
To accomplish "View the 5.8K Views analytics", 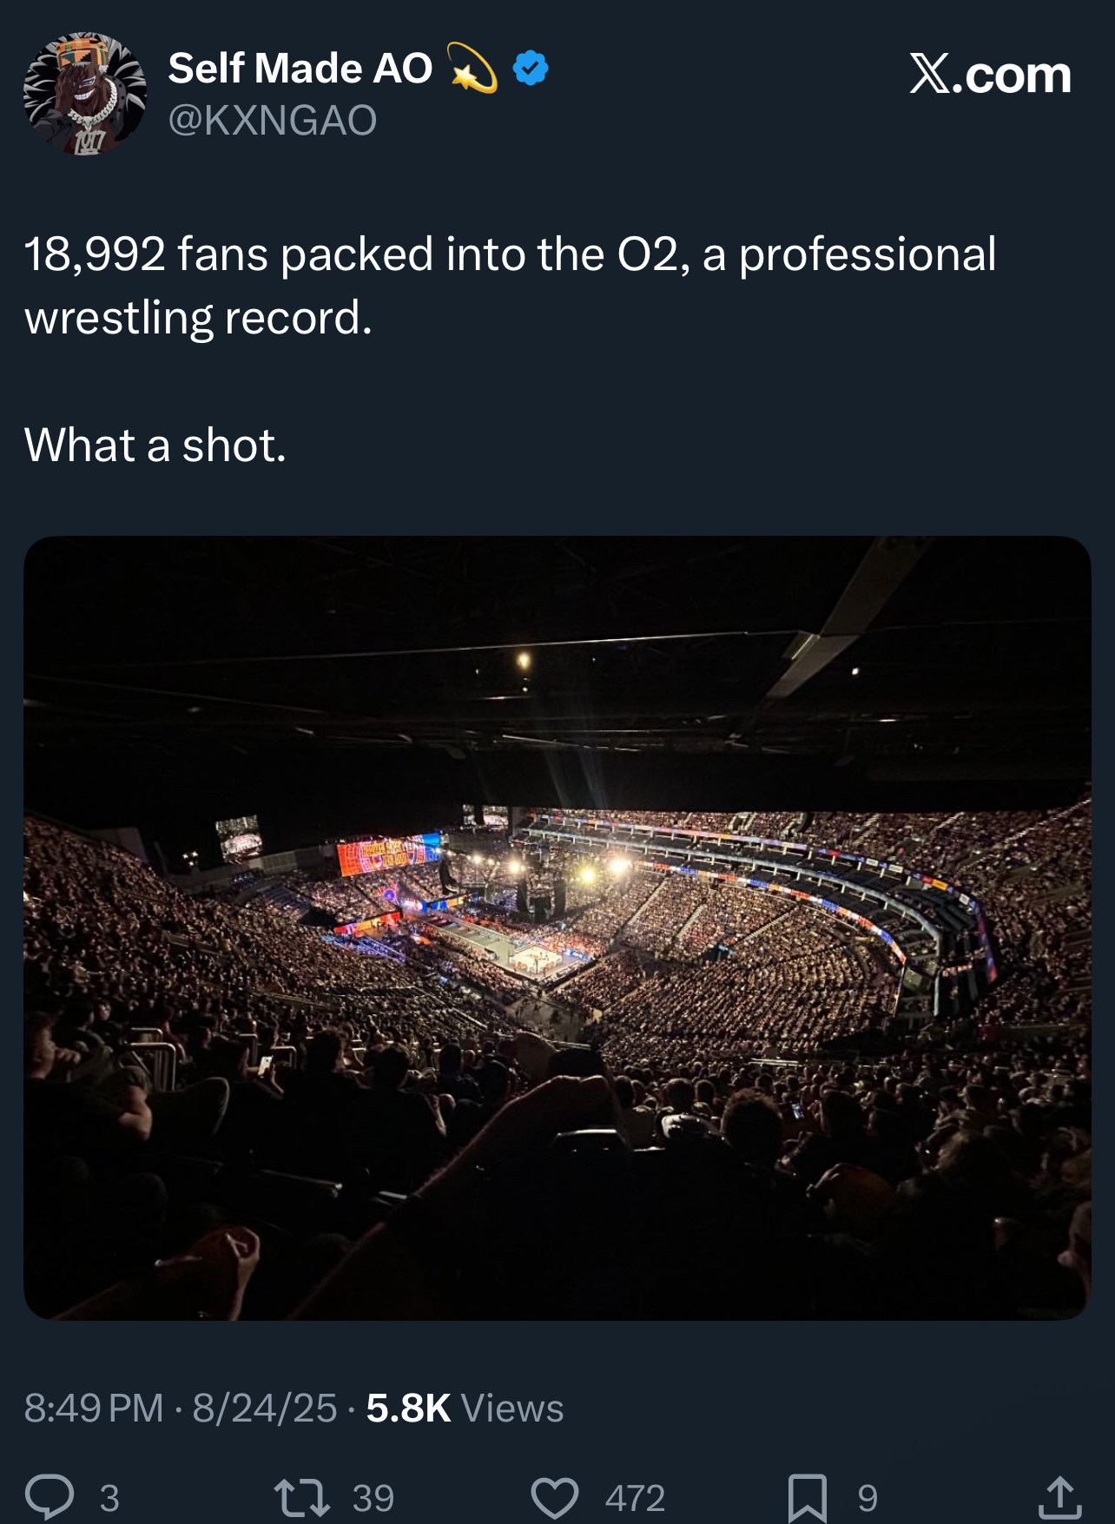I will point(465,1408).
